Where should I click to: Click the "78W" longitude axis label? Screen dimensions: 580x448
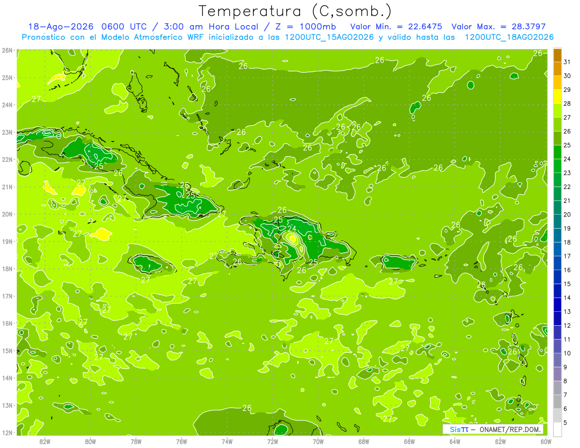(x=136, y=442)
